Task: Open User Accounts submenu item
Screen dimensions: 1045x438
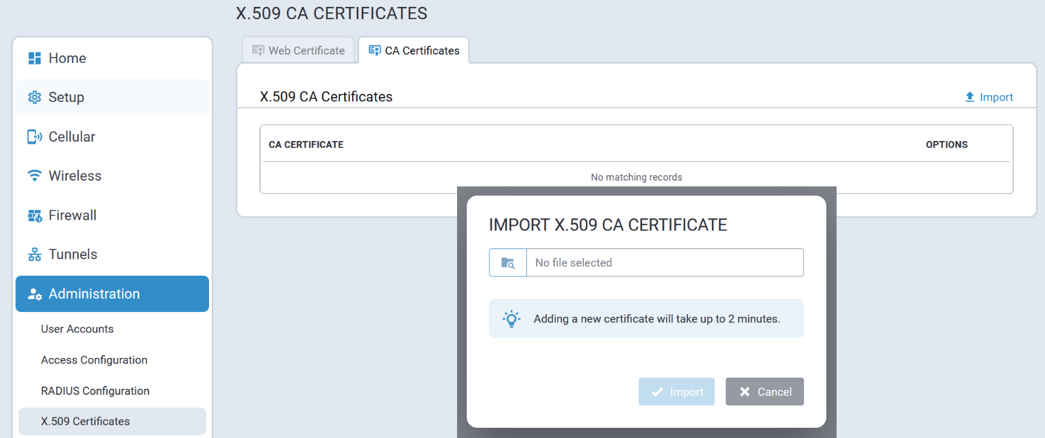Action: point(77,329)
